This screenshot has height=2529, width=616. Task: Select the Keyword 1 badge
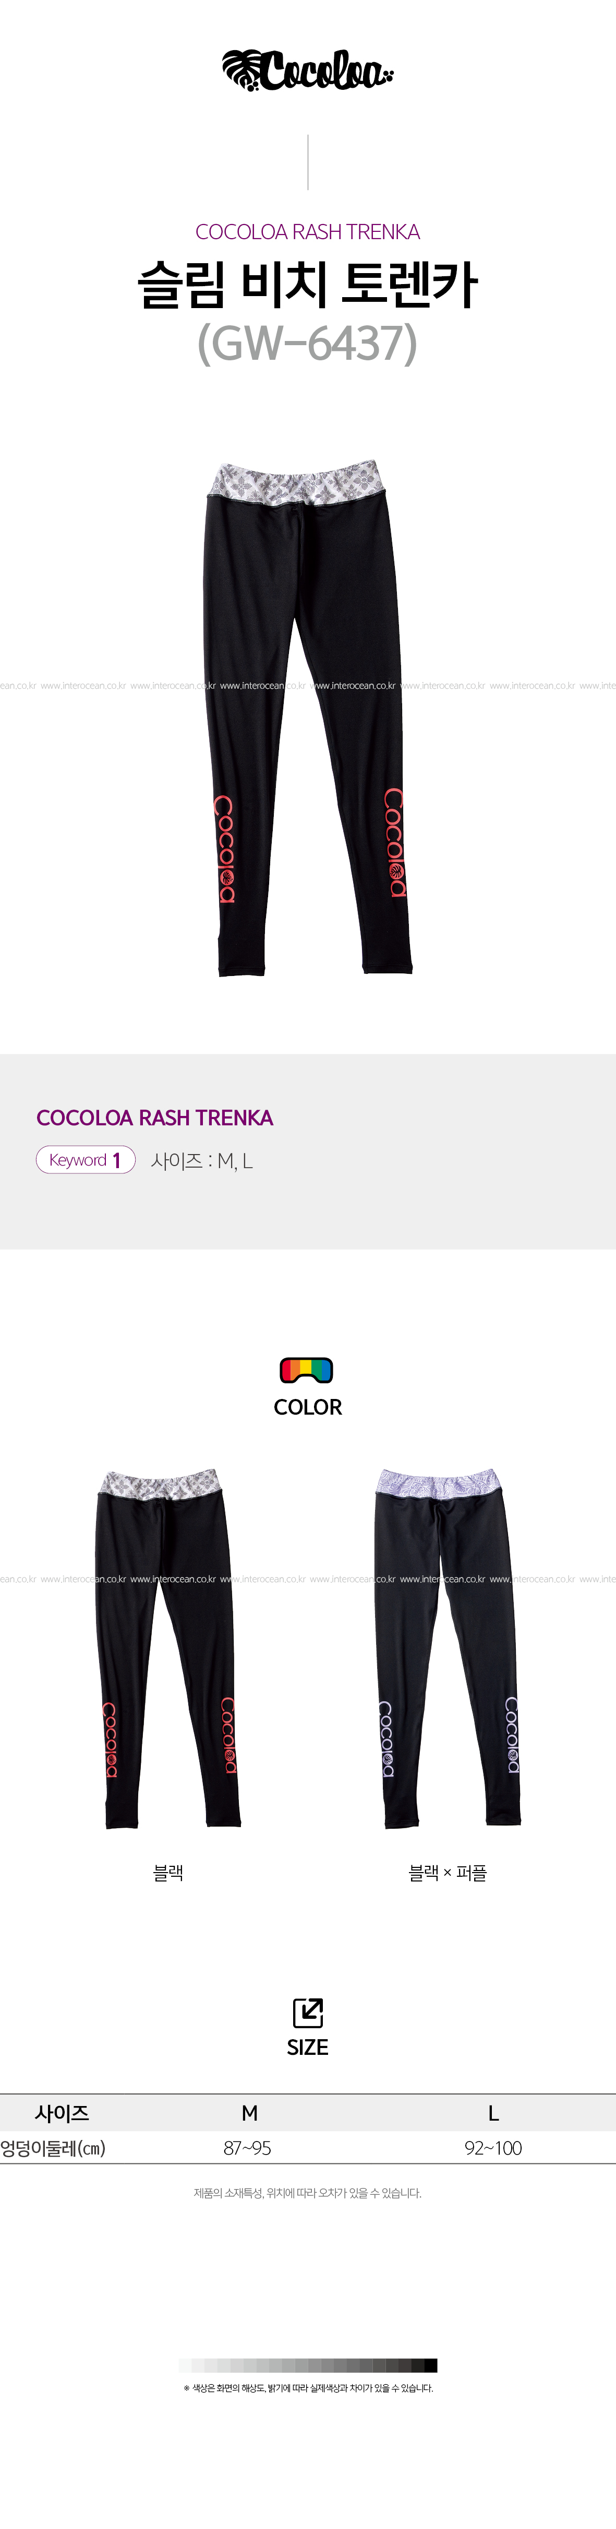[86, 1159]
